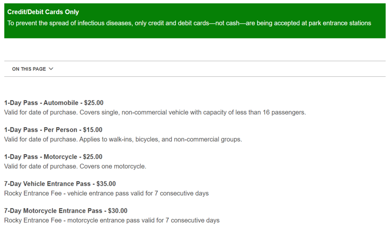Click the 16 passengers capacity description
This screenshot has height=229, width=389.
click(x=155, y=112)
